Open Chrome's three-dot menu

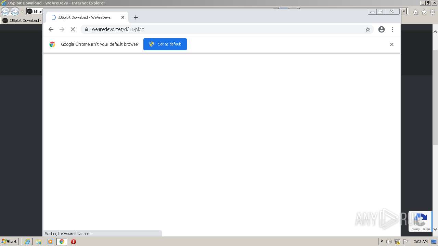click(392, 29)
